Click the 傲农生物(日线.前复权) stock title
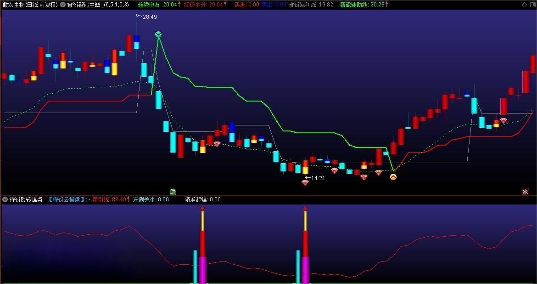The width and height of the screenshot is (537, 284). 30,5
